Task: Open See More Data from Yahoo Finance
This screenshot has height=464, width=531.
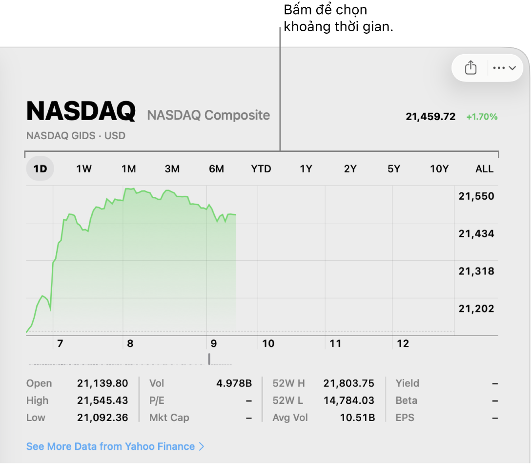Action: click(110, 446)
